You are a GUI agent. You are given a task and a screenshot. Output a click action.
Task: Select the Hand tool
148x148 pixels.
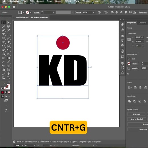(8, 74)
